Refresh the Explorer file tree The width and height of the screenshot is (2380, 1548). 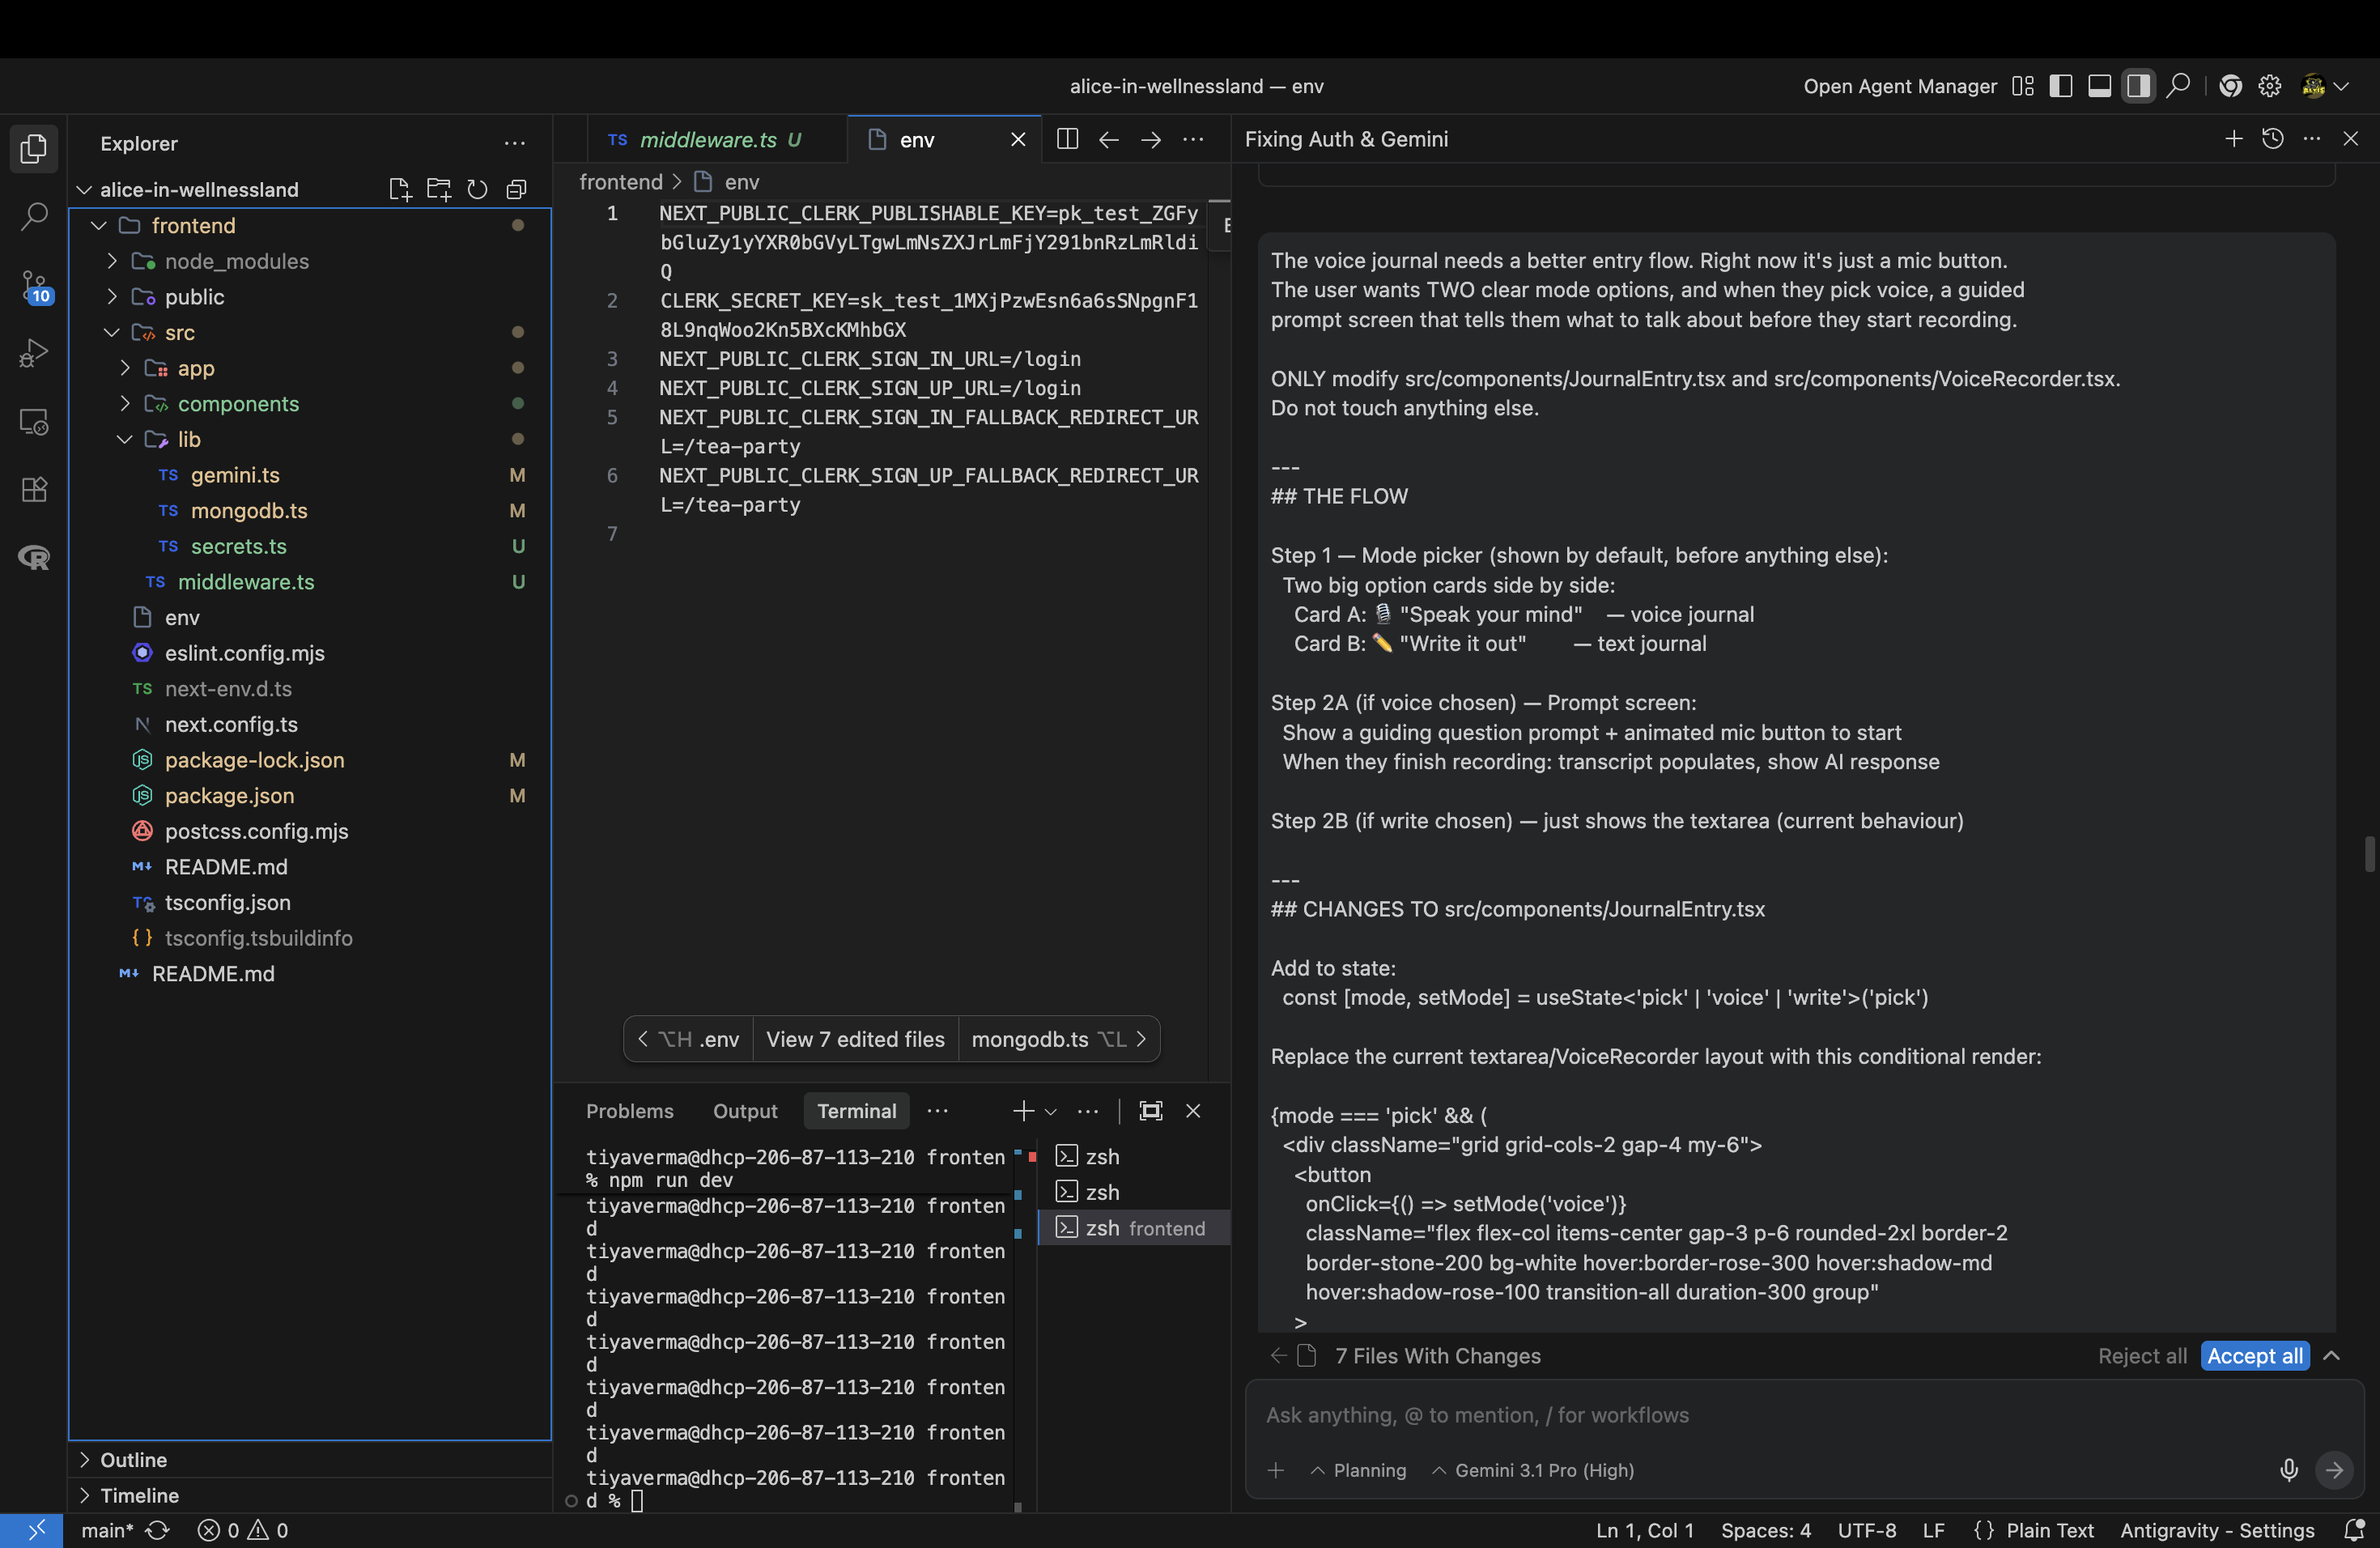coord(477,189)
